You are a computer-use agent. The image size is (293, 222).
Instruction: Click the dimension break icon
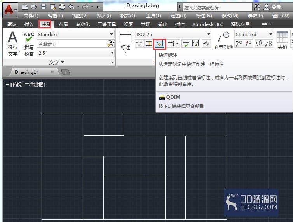pyautogui.click(x=139, y=44)
